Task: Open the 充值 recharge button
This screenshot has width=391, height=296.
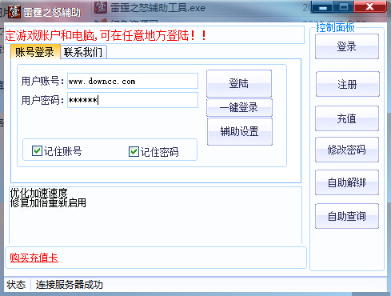Action: tap(347, 118)
